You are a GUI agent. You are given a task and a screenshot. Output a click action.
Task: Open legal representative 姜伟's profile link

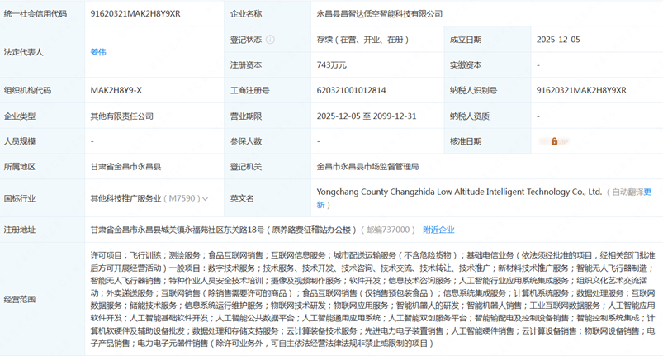point(98,52)
